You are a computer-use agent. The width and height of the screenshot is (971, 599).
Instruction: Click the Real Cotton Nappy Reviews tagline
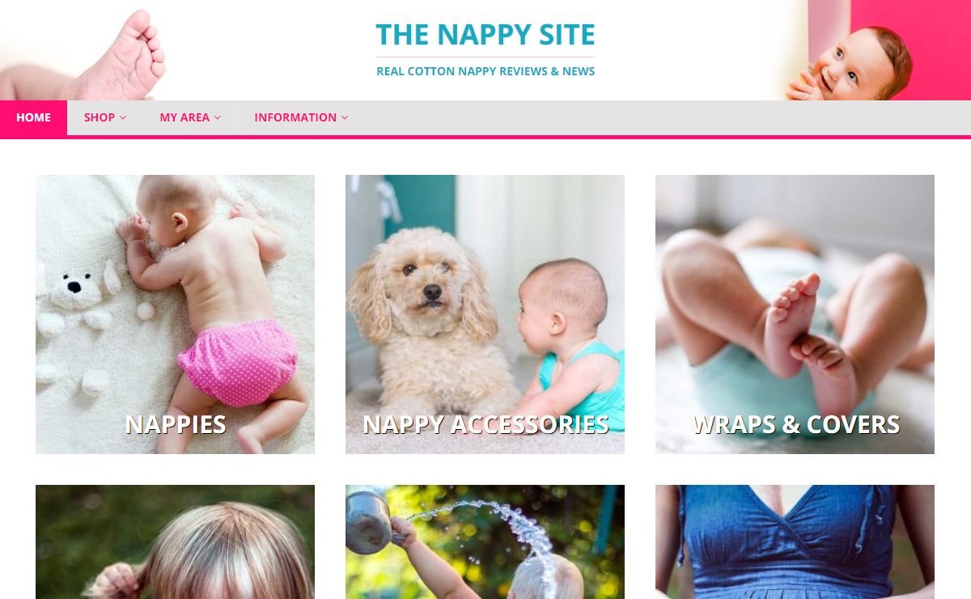pyautogui.click(x=485, y=71)
